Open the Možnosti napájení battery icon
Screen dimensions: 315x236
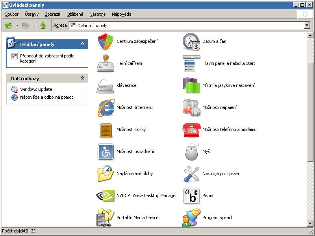[x=191, y=108]
